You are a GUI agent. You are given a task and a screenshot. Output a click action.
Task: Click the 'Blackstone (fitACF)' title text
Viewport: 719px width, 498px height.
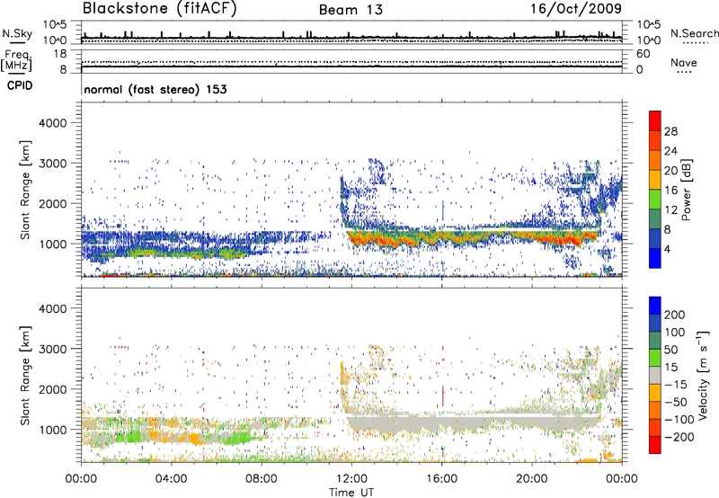[160, 8]
